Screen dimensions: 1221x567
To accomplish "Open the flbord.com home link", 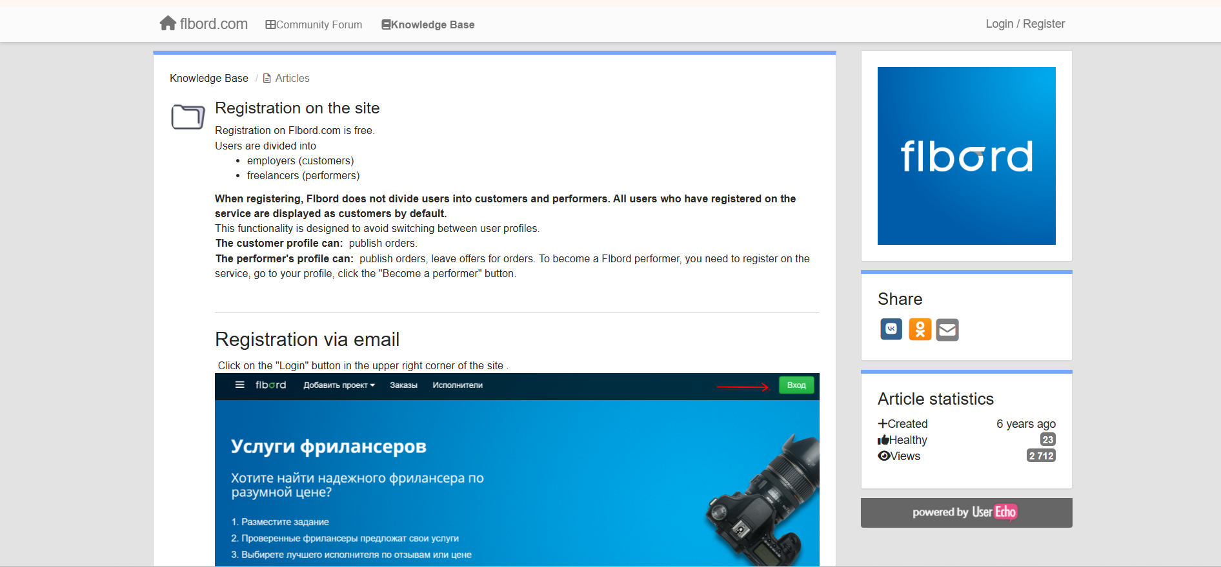I will tap(204, 24).
